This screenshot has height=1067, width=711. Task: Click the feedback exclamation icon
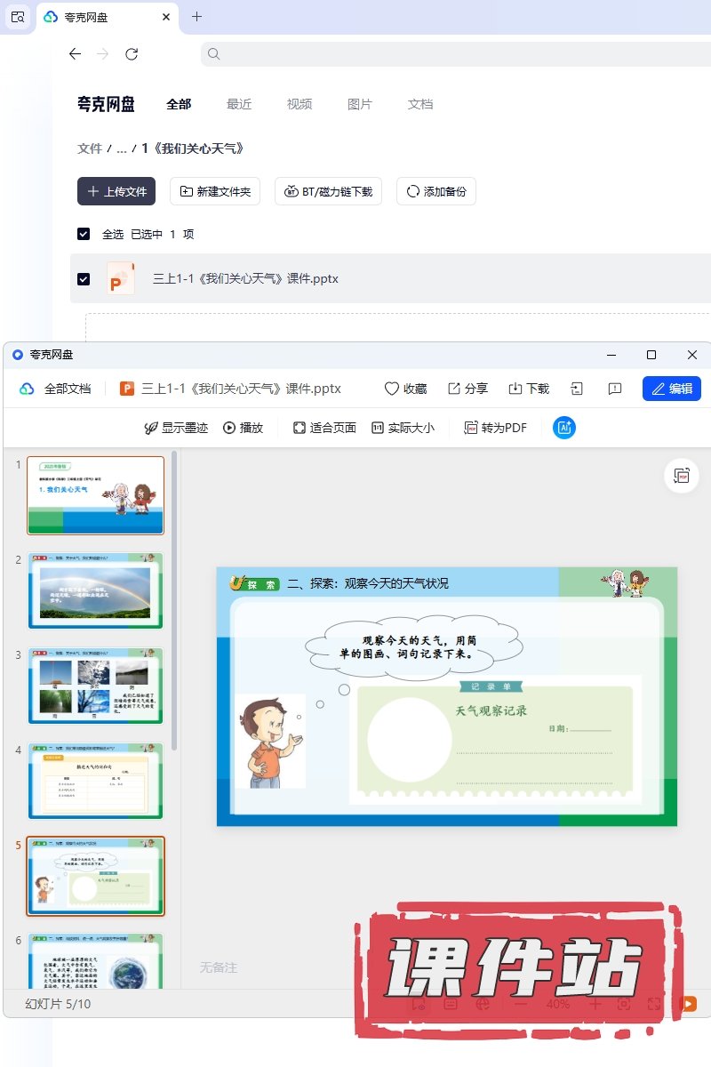614,389
